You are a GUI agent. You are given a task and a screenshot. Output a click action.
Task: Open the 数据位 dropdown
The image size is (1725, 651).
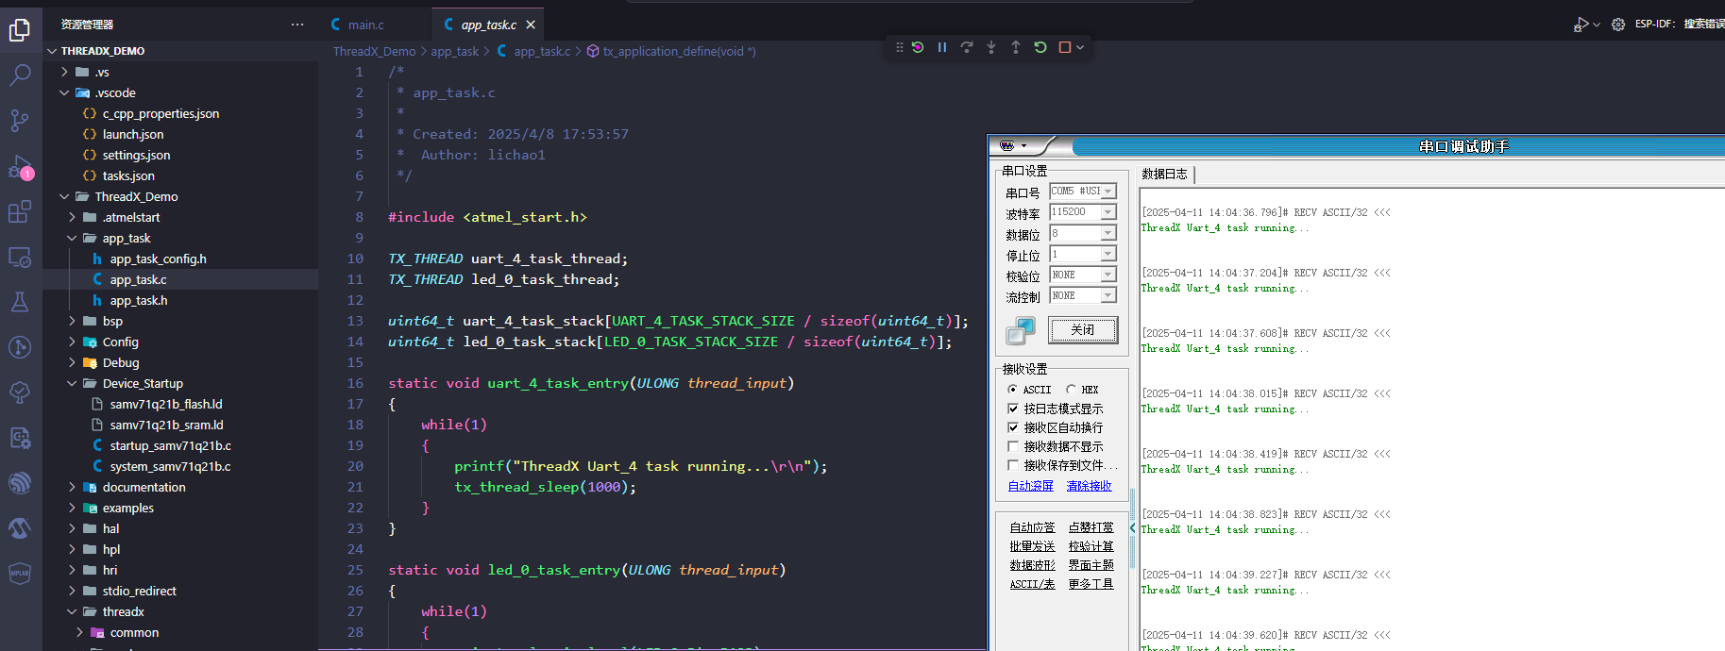1108,233
